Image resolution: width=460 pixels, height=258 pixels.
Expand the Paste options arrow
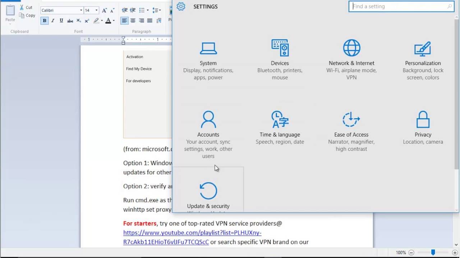tap(10, 24)
